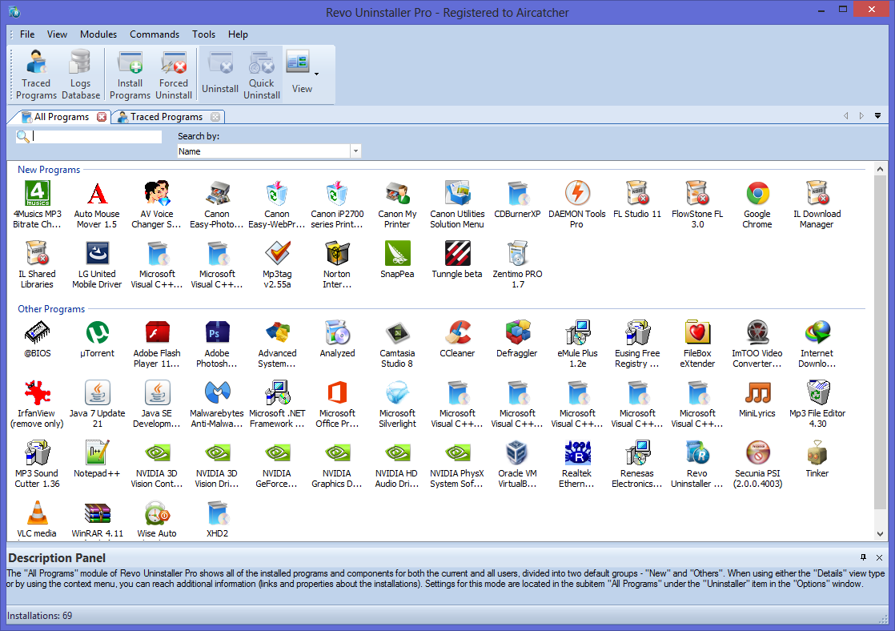Start Forced Uninstall from the toolbar
Screen dimensions: 895x631
point(174,74)
